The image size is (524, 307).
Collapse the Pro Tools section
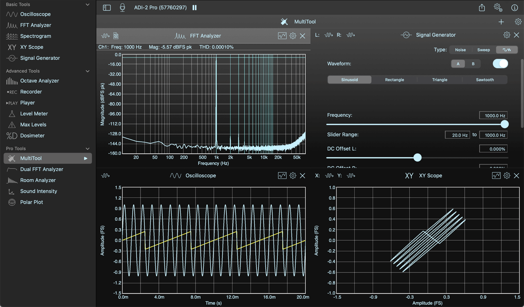87,149
